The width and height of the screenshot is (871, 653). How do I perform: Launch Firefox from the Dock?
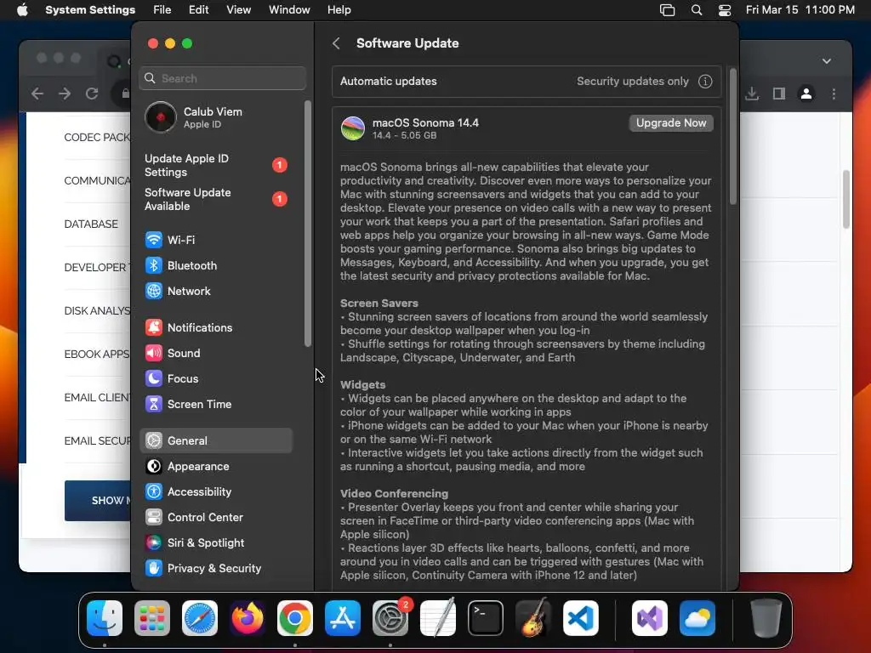pos(248,618)
